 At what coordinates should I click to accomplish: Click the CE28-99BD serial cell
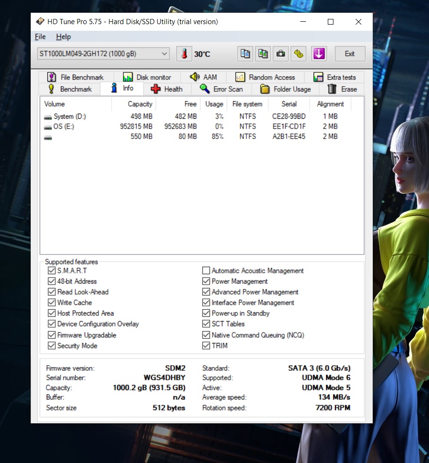(x=289, y=116)
